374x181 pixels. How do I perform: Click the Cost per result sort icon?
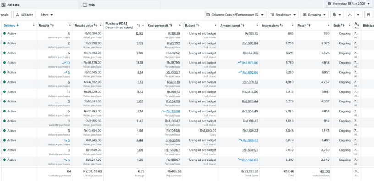[x=171, y=25]
